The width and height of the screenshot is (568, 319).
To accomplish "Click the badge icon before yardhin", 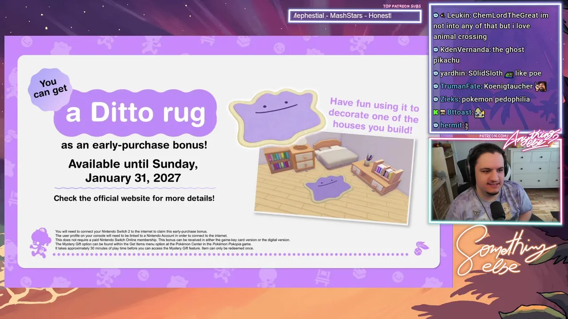I will pos(436,74).
